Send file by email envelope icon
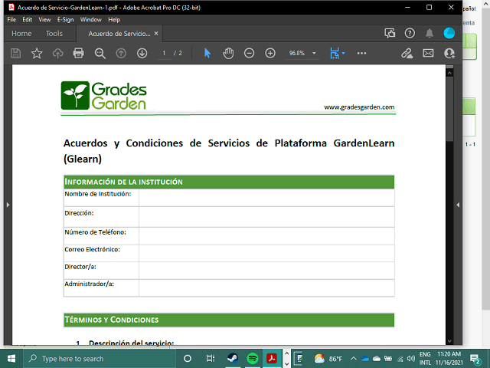Viewport: 490px width, 368px height. (428, 53)
